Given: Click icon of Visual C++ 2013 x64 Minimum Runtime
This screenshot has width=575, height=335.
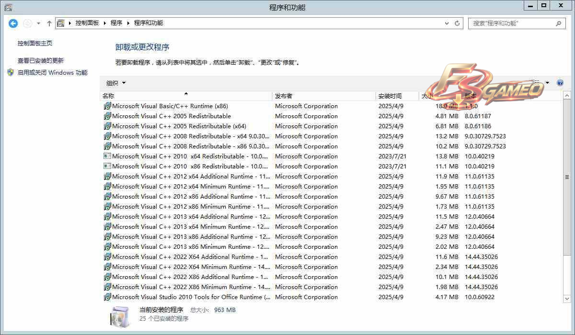Looking at the screenshot, I should 107,227.
